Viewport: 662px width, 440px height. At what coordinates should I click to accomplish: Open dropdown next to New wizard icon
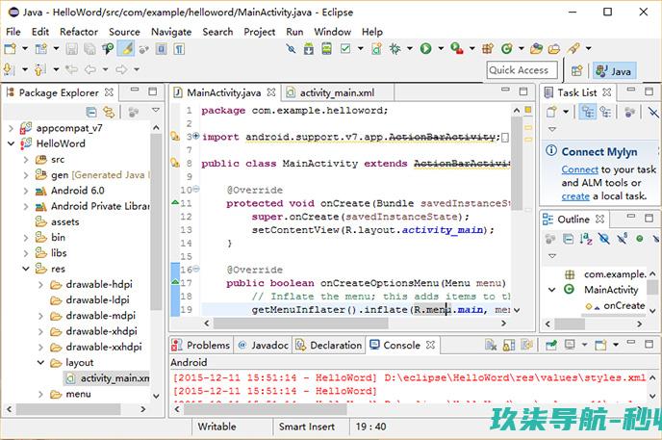click(25, 49)
